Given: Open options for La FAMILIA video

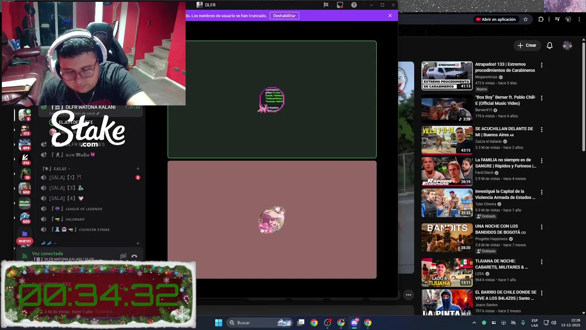Looking at the screenshot, I should [x=542, y=161].
